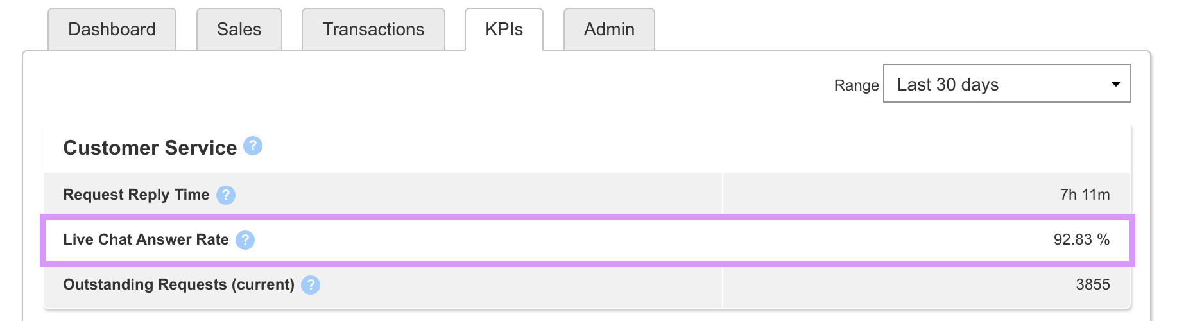Open the Admin tab
The height and width of the screenshot is (321, 1177).
tap(609, 30)
